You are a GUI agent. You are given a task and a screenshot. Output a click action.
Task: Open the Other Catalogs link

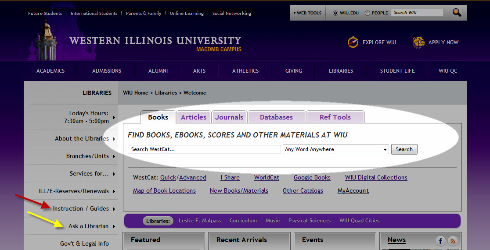tap(303, 190)
